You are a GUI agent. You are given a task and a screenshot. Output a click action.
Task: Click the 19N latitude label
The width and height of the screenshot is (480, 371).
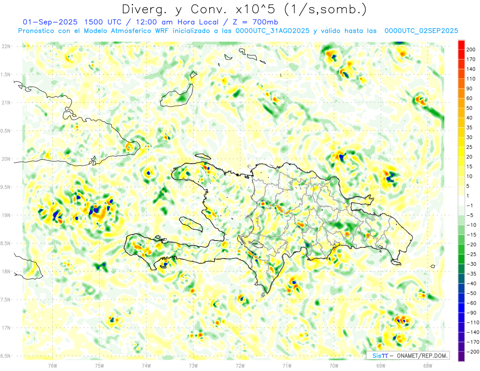[x=6, y=215]
